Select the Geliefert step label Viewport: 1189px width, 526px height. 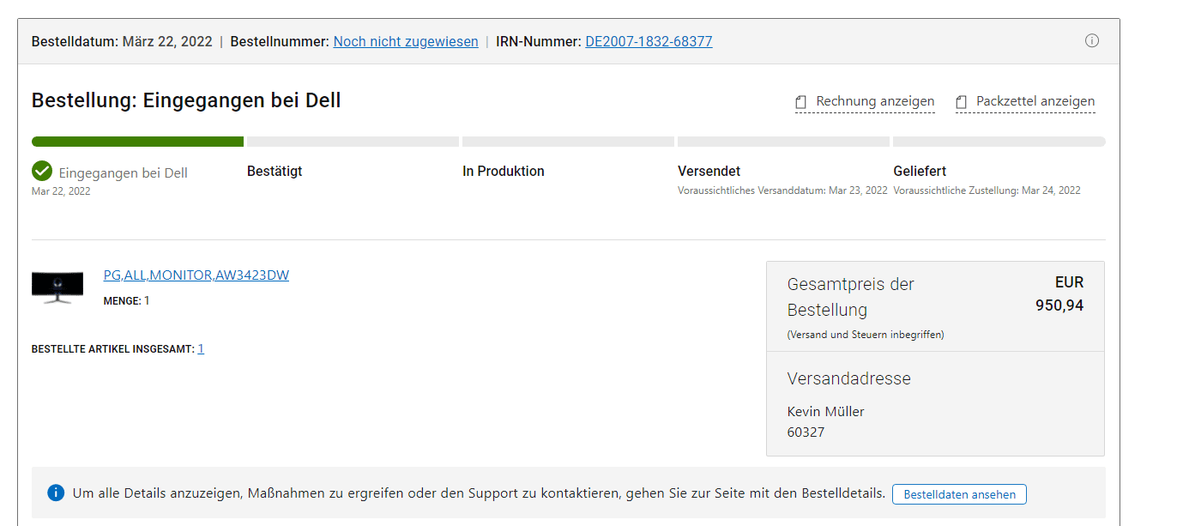[x=920, y=171]
